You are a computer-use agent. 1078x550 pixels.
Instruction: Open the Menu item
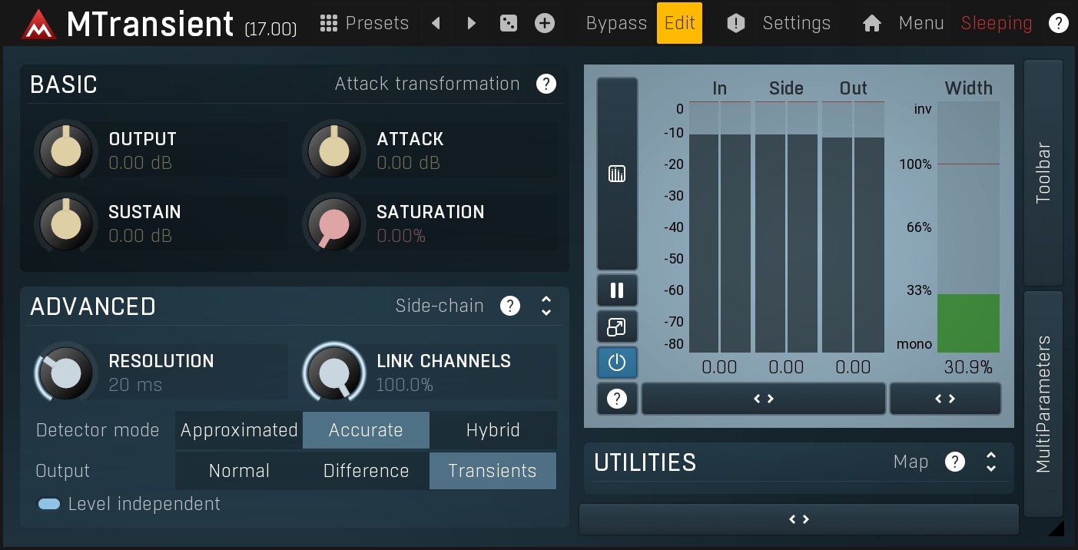tap(920, 23)
